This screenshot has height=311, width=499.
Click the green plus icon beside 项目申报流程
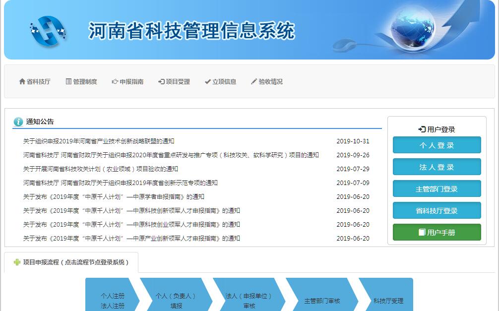(17, 262)
